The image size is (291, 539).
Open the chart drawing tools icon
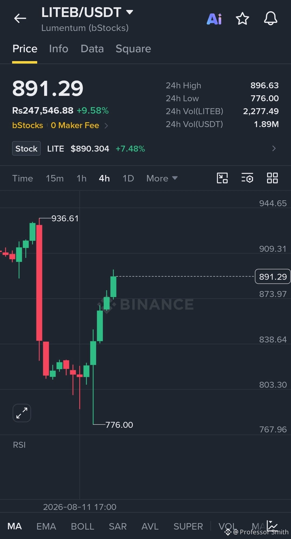click(x=222, y=178)
